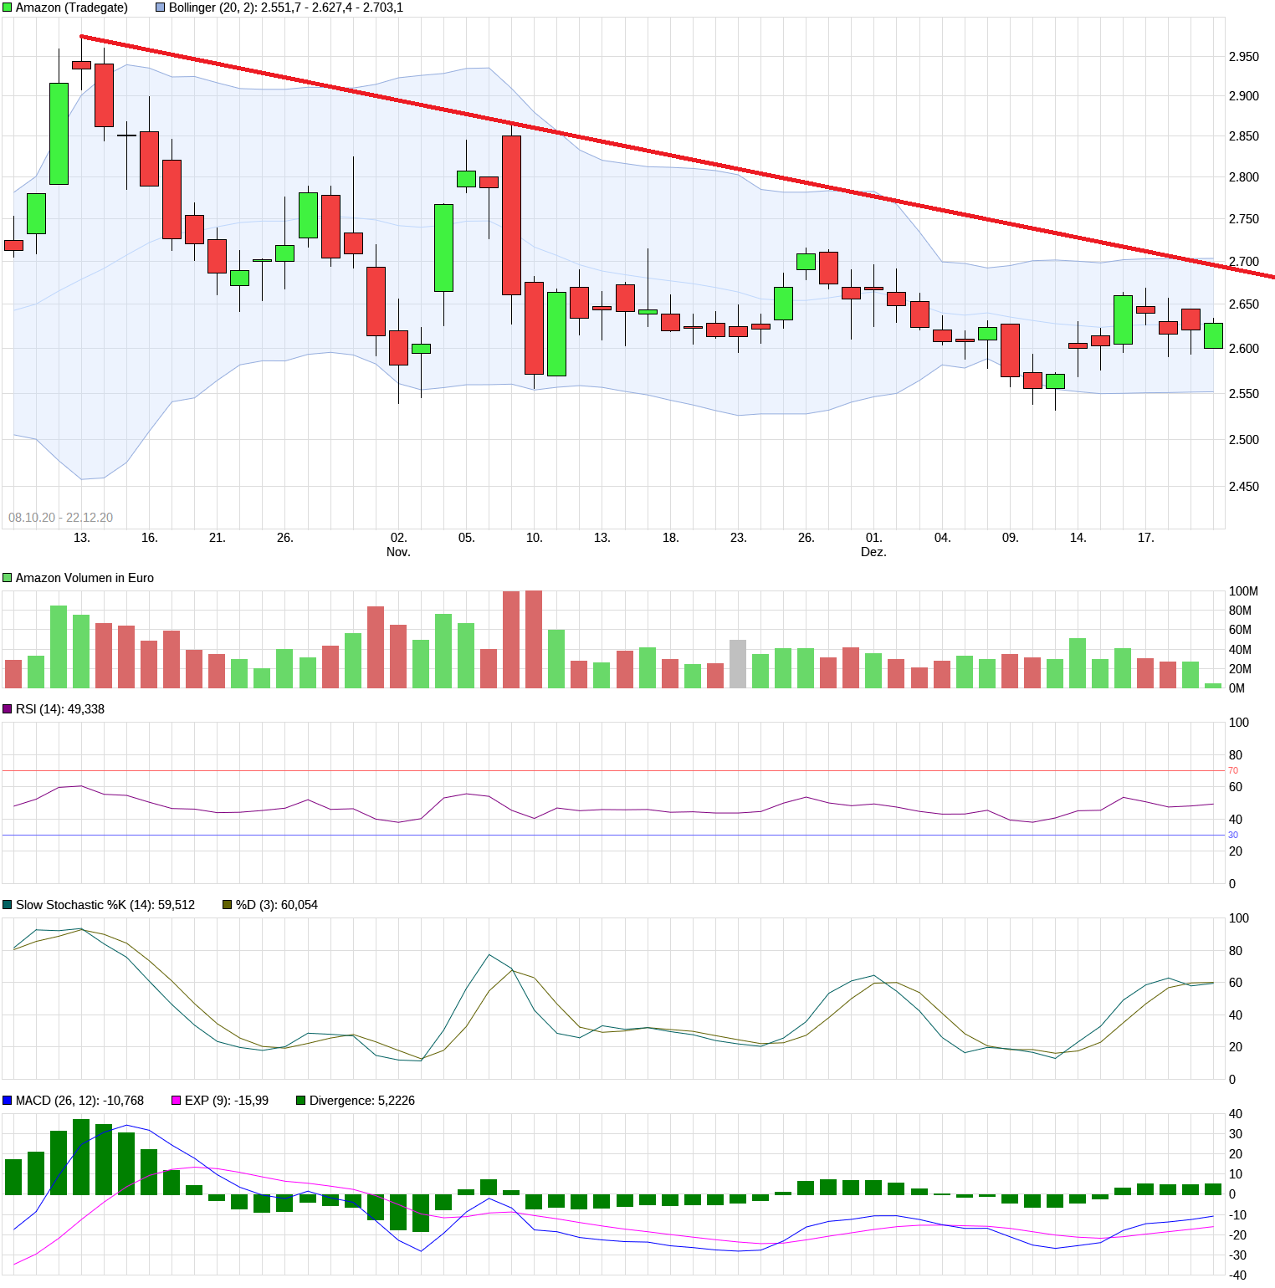Click the purple RSI legend swatch
Image resolution: width=1275 pixels, height=1288 pixels.
point(8,709)
